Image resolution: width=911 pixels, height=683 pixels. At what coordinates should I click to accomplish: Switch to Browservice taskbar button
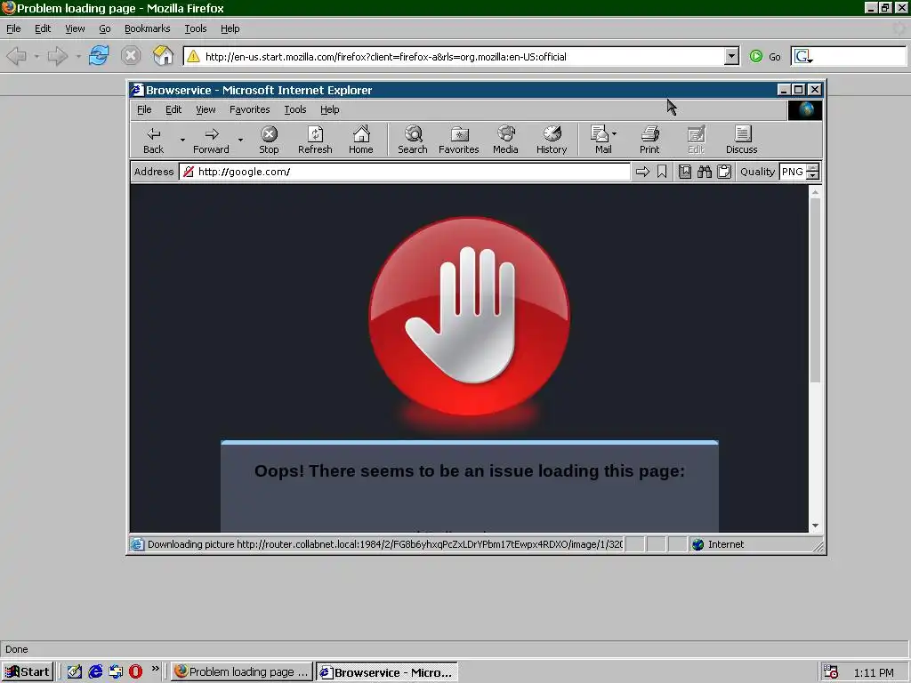click(387, 672)
